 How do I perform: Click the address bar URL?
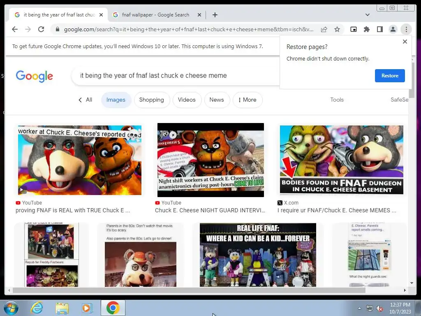188,29
